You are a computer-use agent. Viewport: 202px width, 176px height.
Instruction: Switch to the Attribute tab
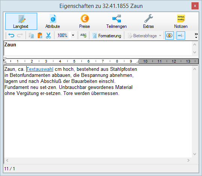tap(53, 21)
